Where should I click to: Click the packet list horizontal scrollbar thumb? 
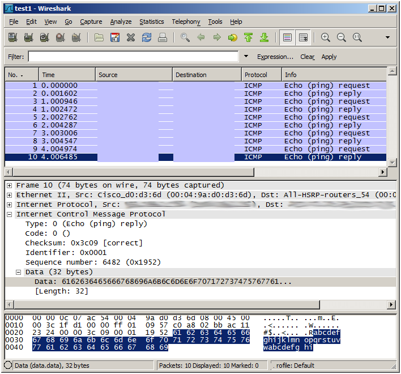pos(134,172)
